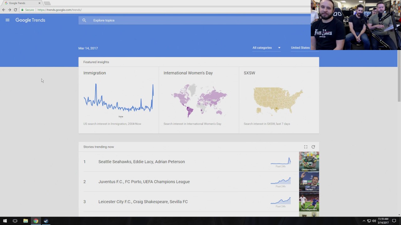Click the Leicester City sparkline chart
Screen dimensions: 401x225
click(281, 201)
